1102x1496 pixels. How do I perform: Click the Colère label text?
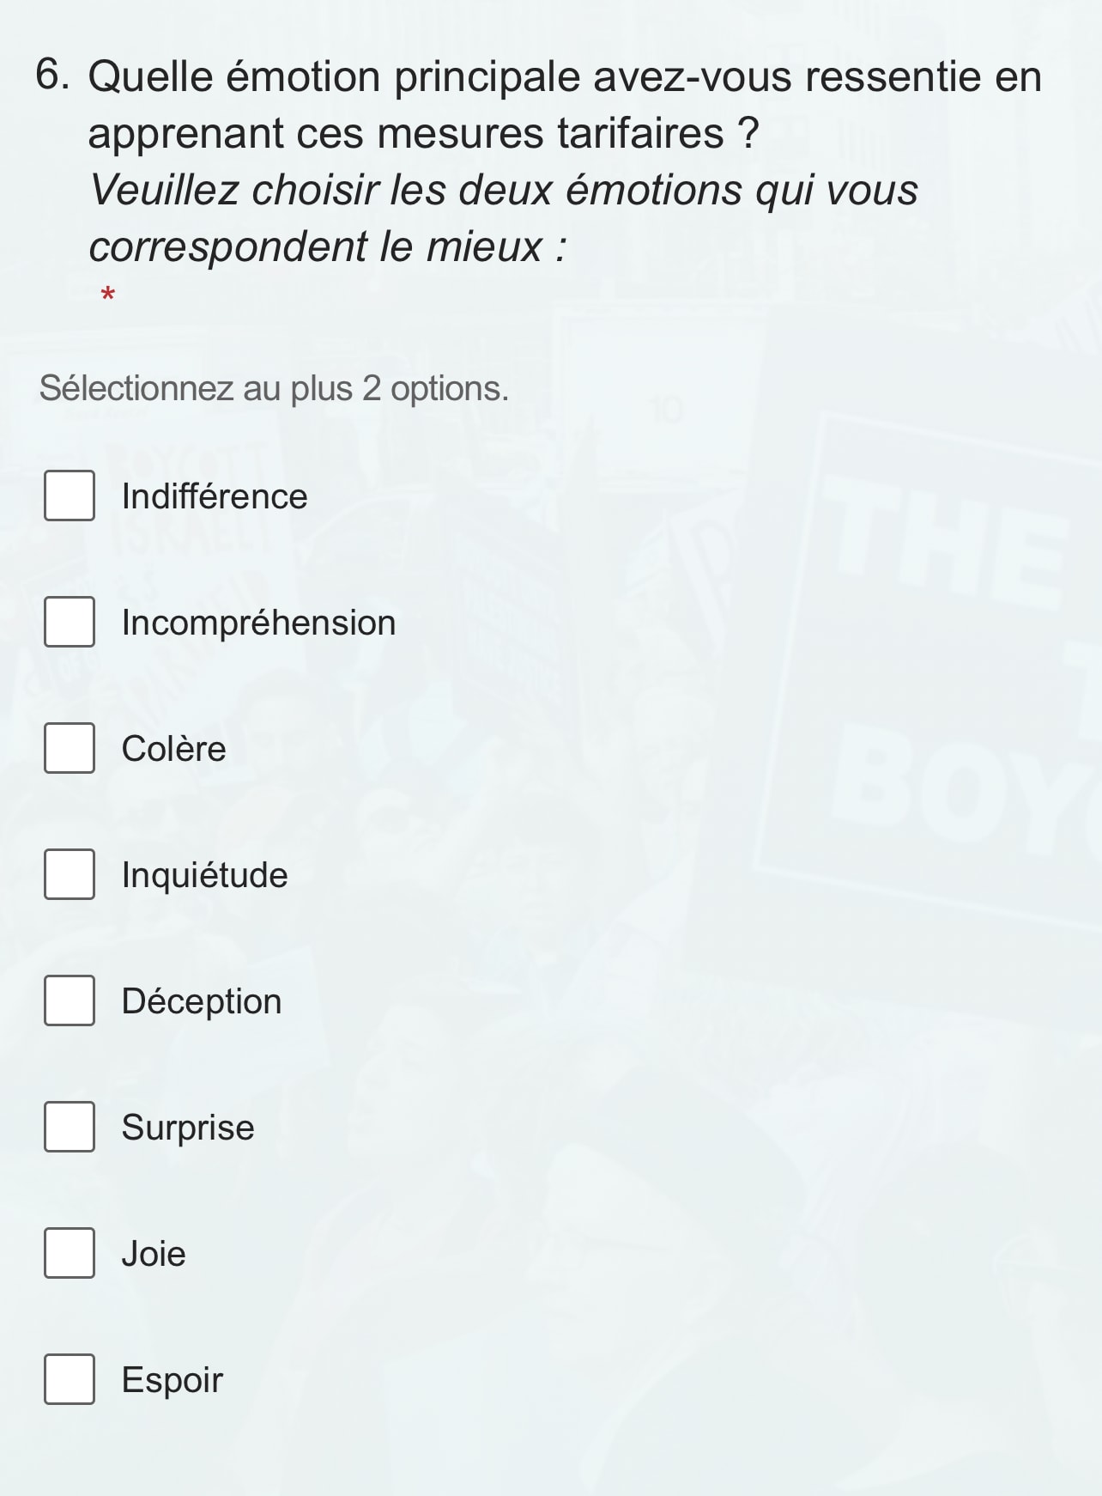click(173, 749)
